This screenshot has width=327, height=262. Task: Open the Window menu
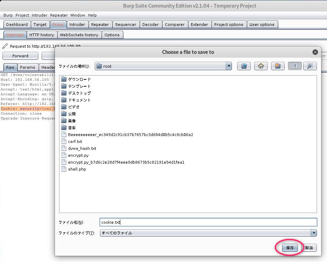pyautogui.click(x=77, y=15)
